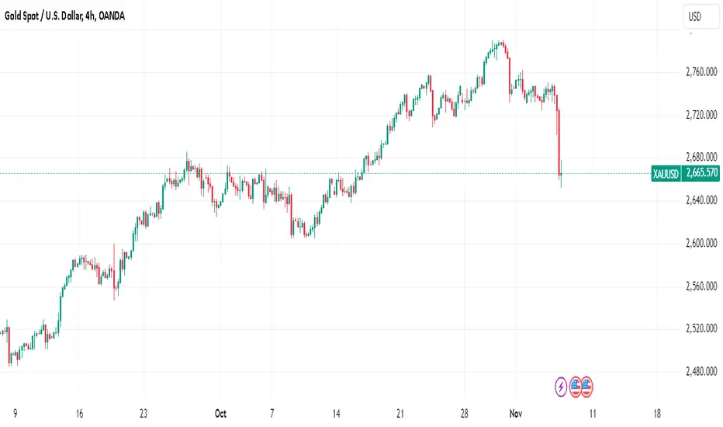Click the 2,760.000 price axis label
723x427 pixels.
point(701,71)
